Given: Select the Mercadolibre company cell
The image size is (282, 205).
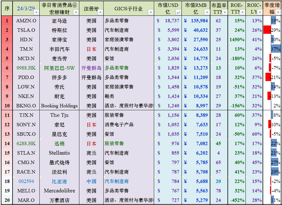Looking at the screenshot, I should [x=59, y=191].
